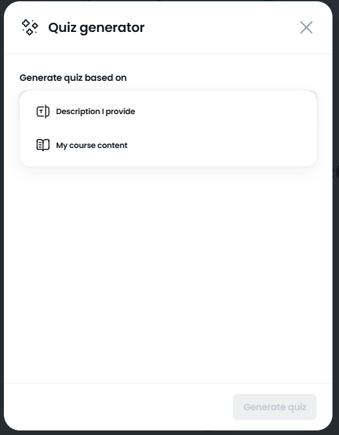339x435 pixels.
Task: Click the sparkle stars icon beside Quiz generator
Action: click(30, 27)
